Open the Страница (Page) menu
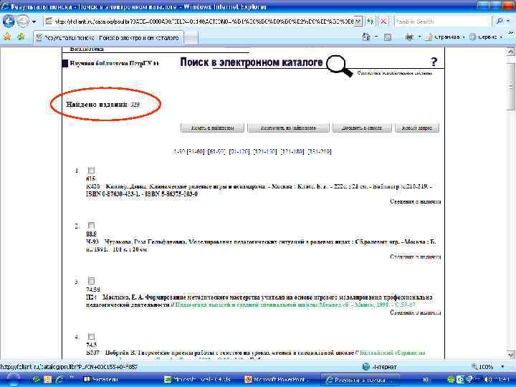Screen dimensions: 516x387 pos(445,37)
